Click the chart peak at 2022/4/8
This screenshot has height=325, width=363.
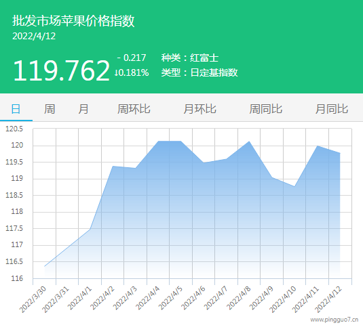click(249, 142)
